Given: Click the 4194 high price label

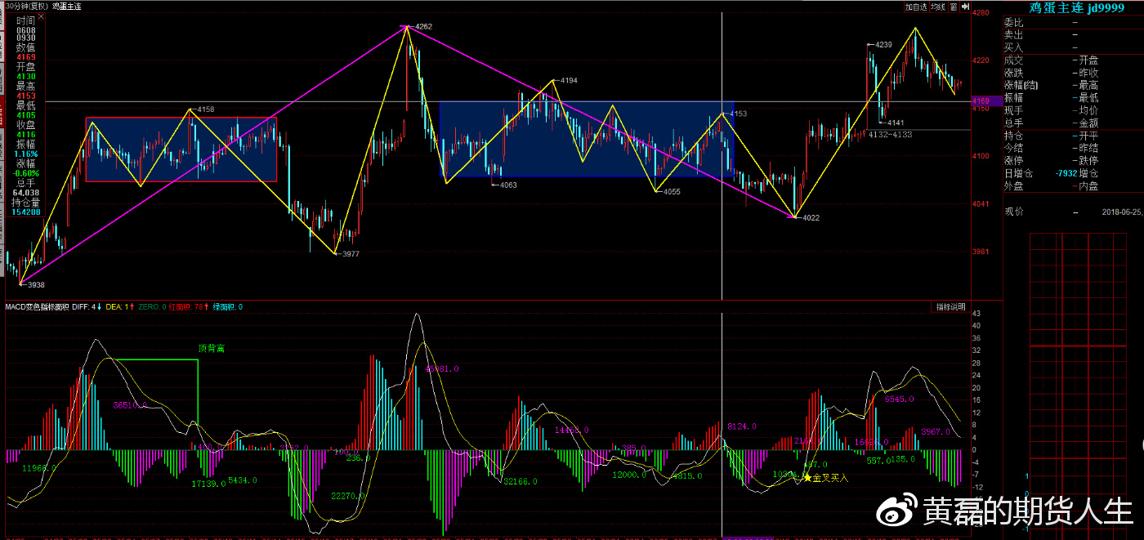Looking at the screenshot, I should 568,80.
